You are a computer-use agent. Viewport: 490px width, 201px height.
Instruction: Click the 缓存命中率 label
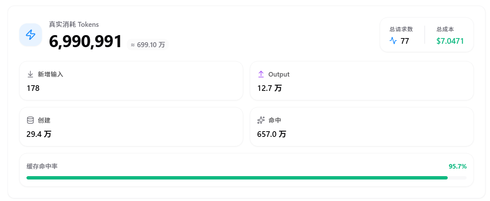(x=42, y=166)
